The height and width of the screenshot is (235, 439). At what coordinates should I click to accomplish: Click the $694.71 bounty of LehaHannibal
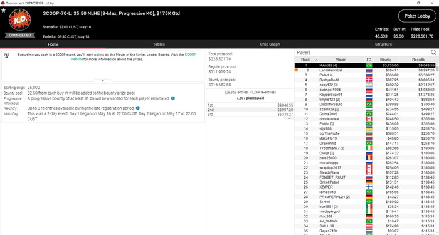pyautogui.click(x=392, y=70)
